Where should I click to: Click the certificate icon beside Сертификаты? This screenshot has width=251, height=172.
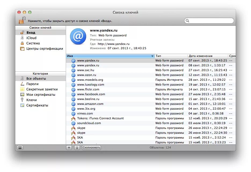pos(22,105)
